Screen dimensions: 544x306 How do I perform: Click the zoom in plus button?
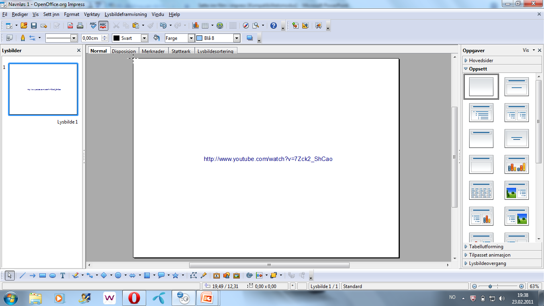[522, 286]
